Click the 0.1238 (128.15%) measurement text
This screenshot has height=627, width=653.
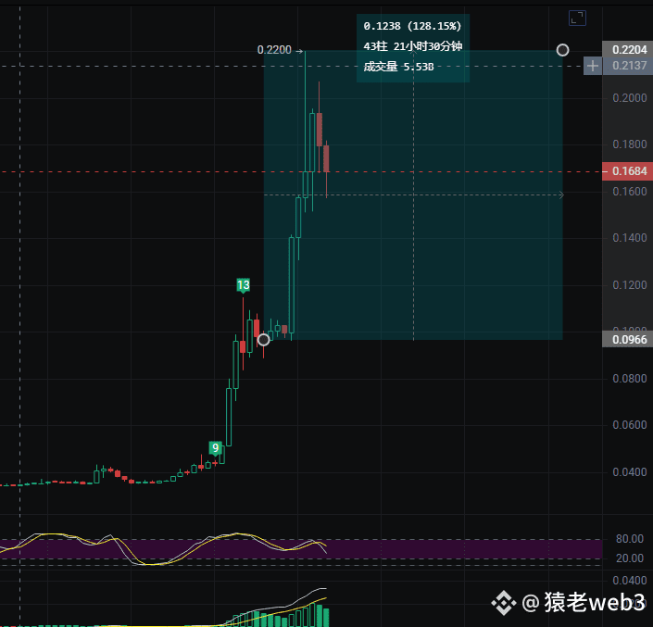coord(412,26)
